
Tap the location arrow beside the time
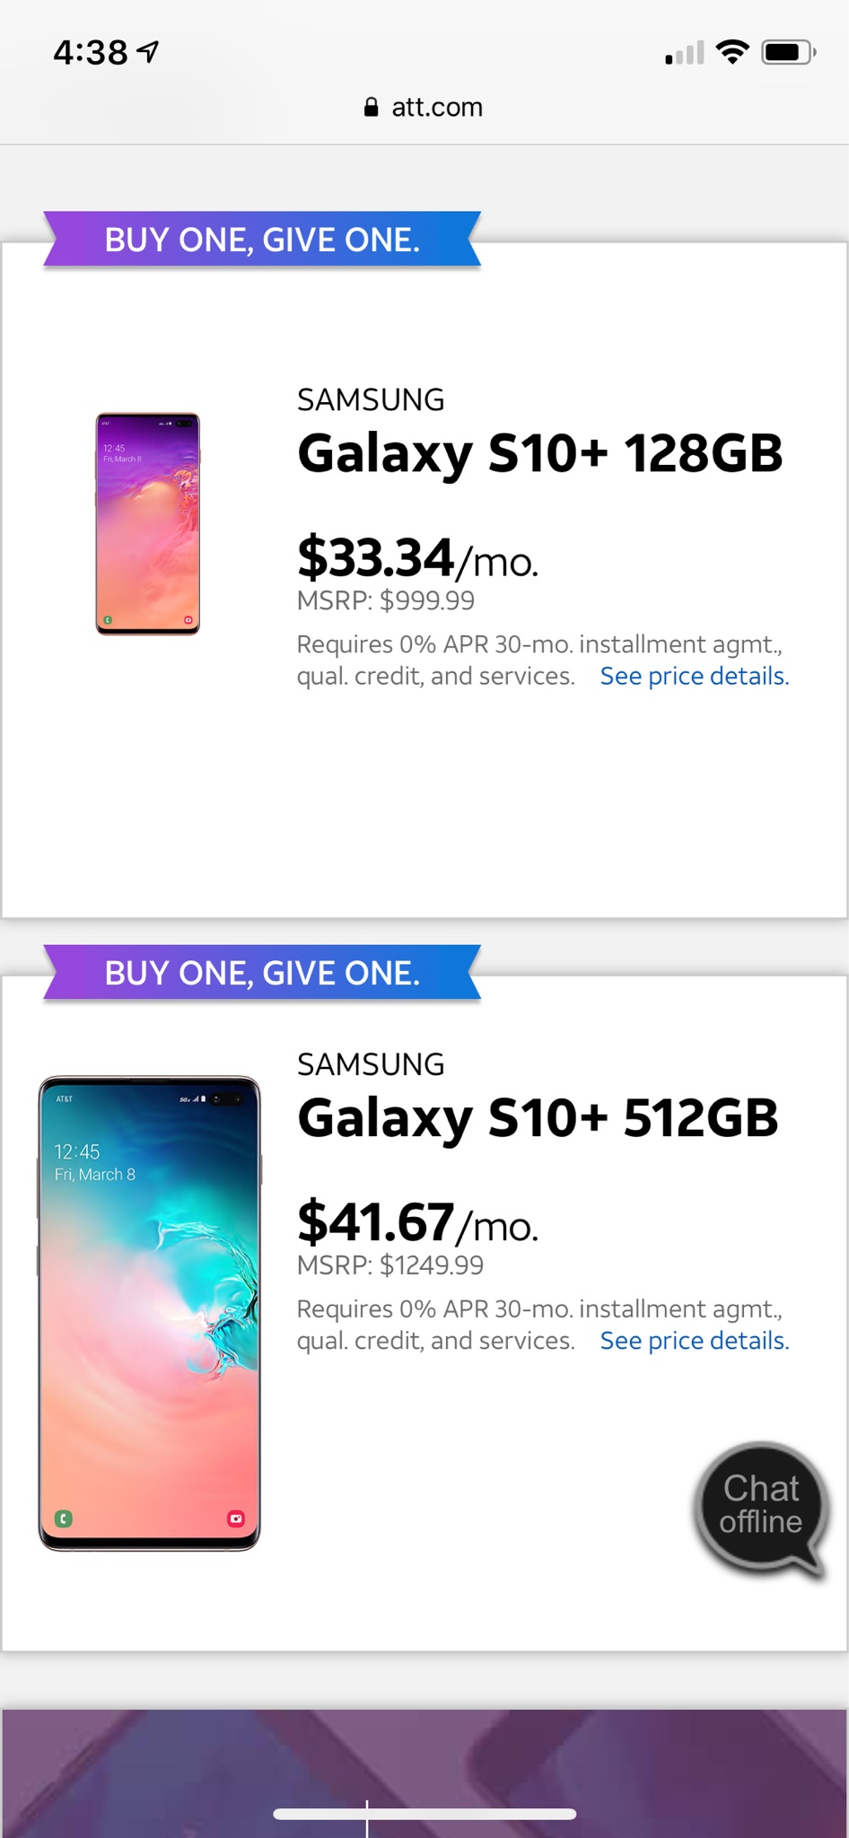tap(148, 52)
